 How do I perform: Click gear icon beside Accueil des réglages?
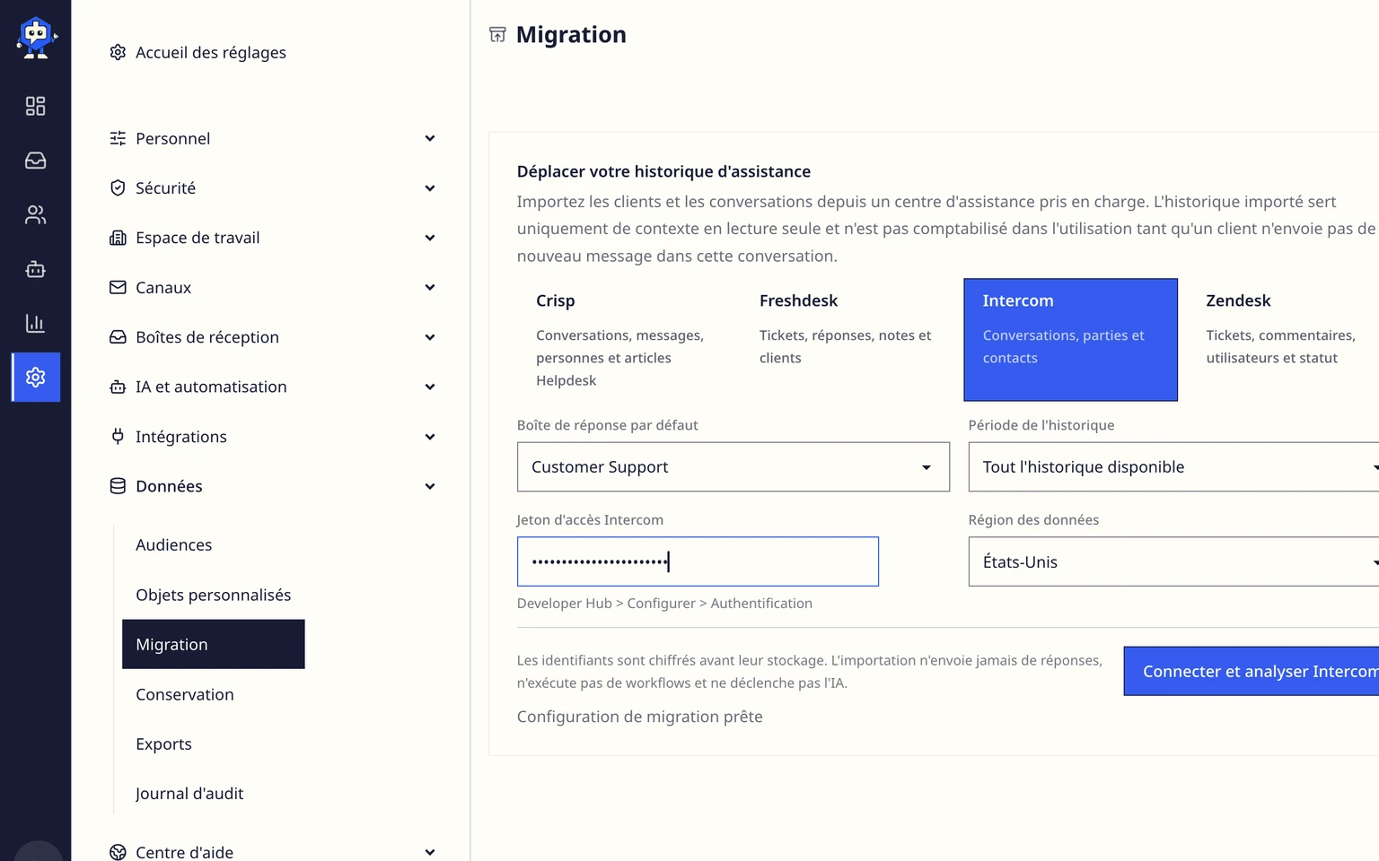pyautogui.click(x=118, y=52)
